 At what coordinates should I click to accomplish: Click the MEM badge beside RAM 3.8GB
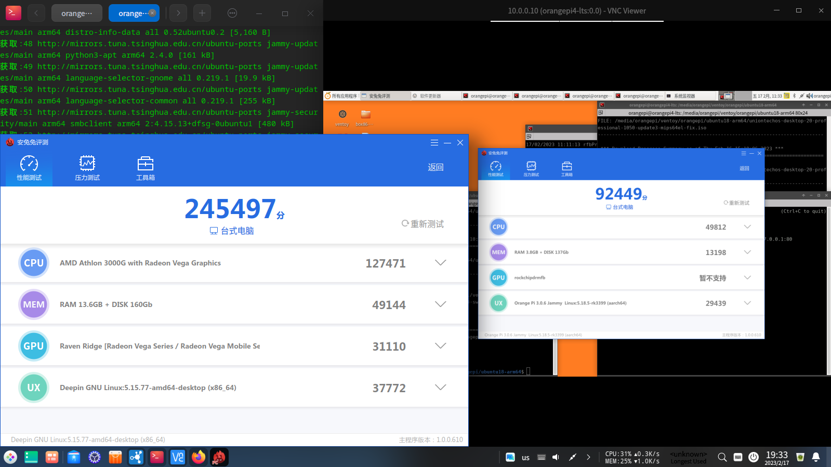[x=498, y=252]
